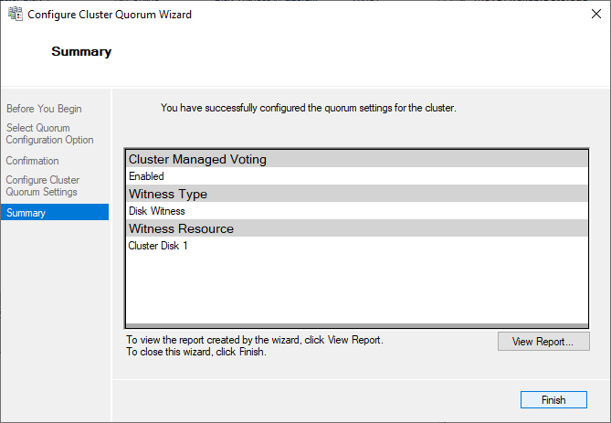The image size is (611, 423).
Task: Select the Enabled value row
Action: [146, 176]
